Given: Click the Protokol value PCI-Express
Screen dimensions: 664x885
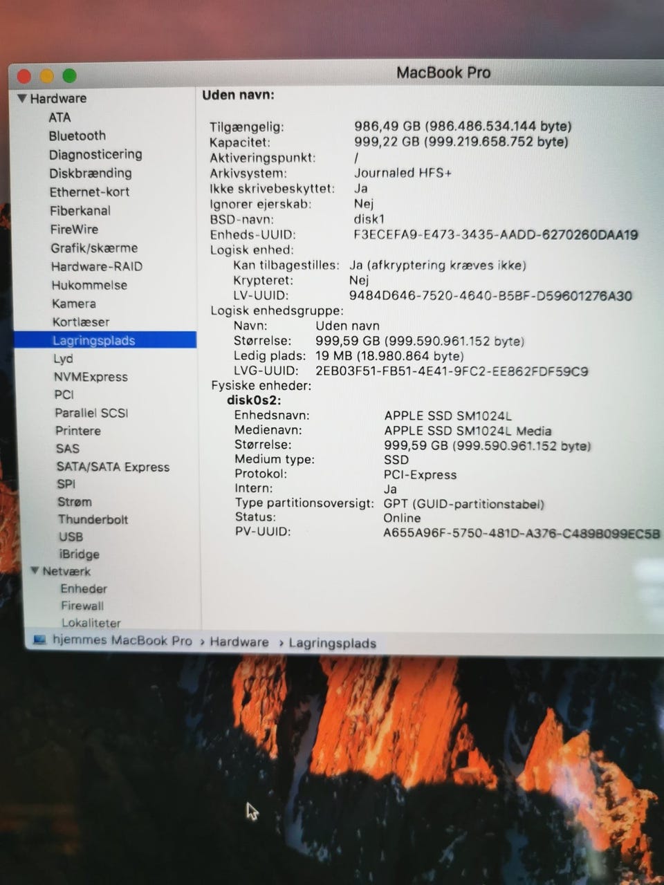Looking at the screenshot, I should point(420,475).
